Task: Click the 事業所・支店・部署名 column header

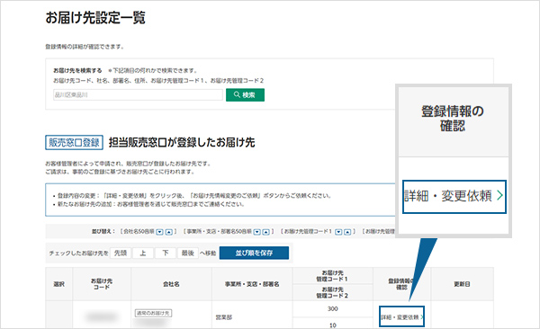Action: [x=252, y=284]
